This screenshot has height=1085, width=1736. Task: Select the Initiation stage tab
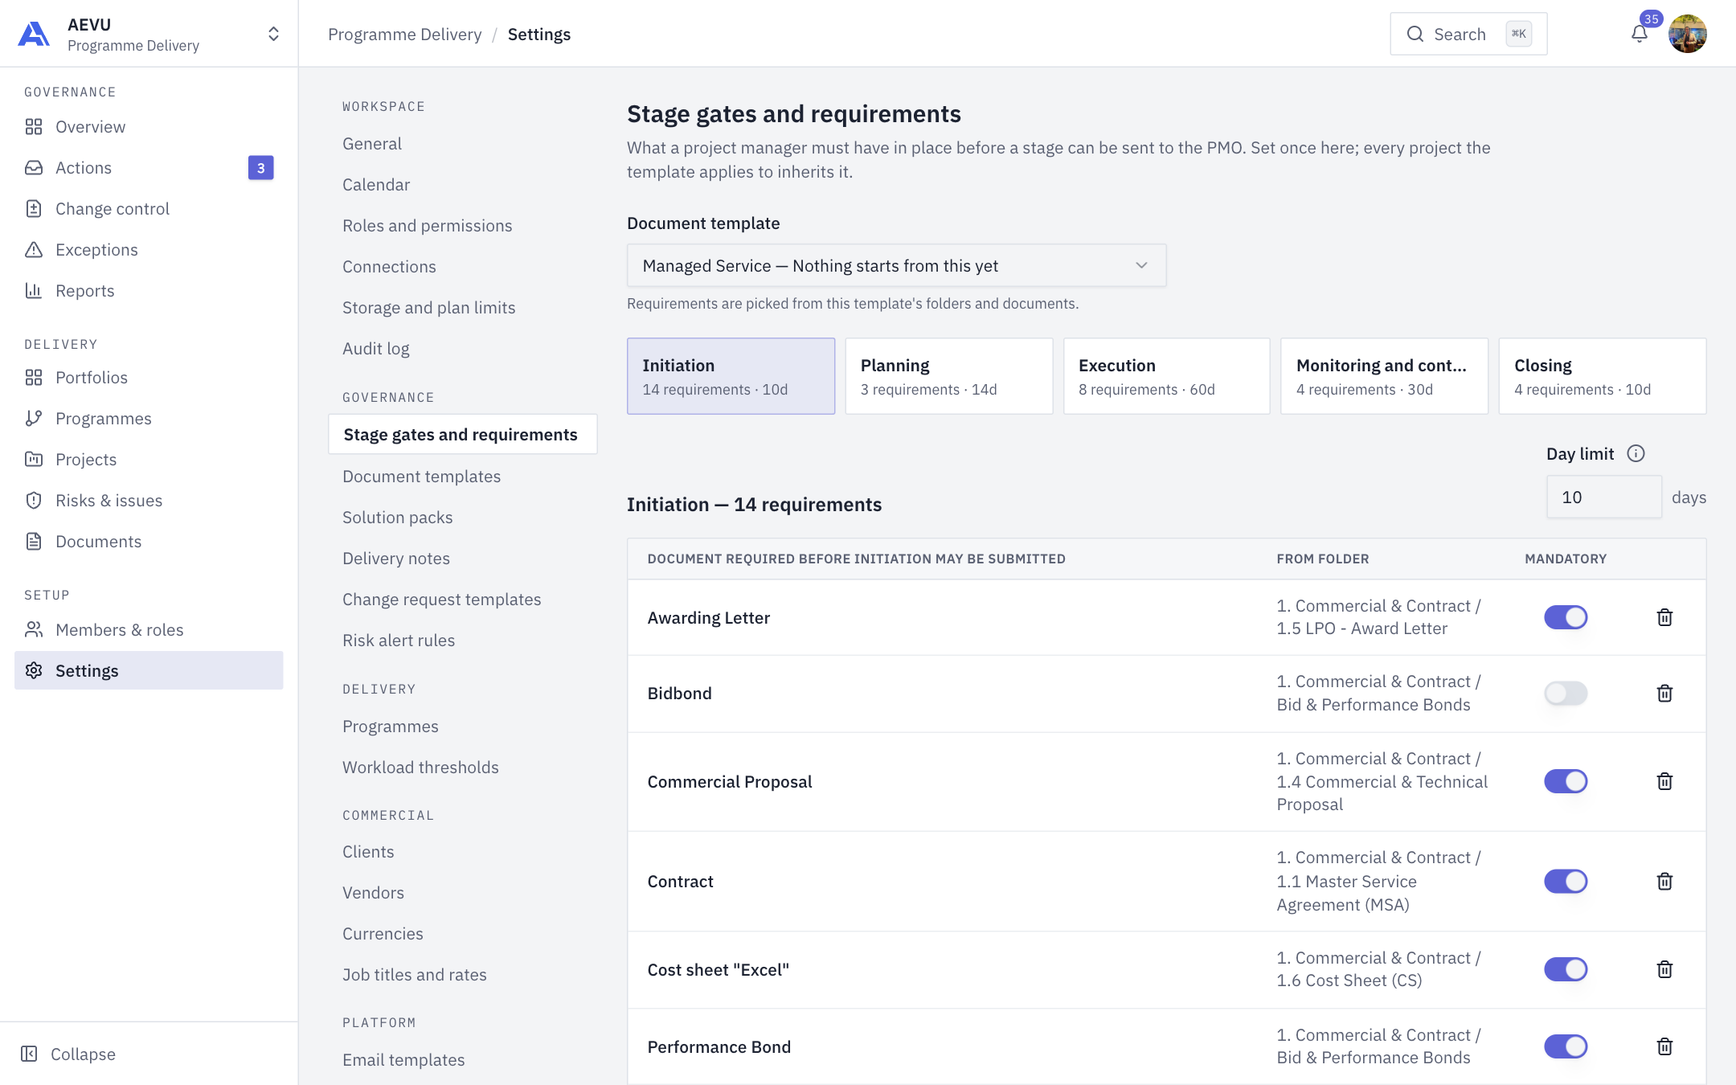[731, 376]
